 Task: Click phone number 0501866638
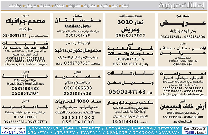click(x=77, y=94)
